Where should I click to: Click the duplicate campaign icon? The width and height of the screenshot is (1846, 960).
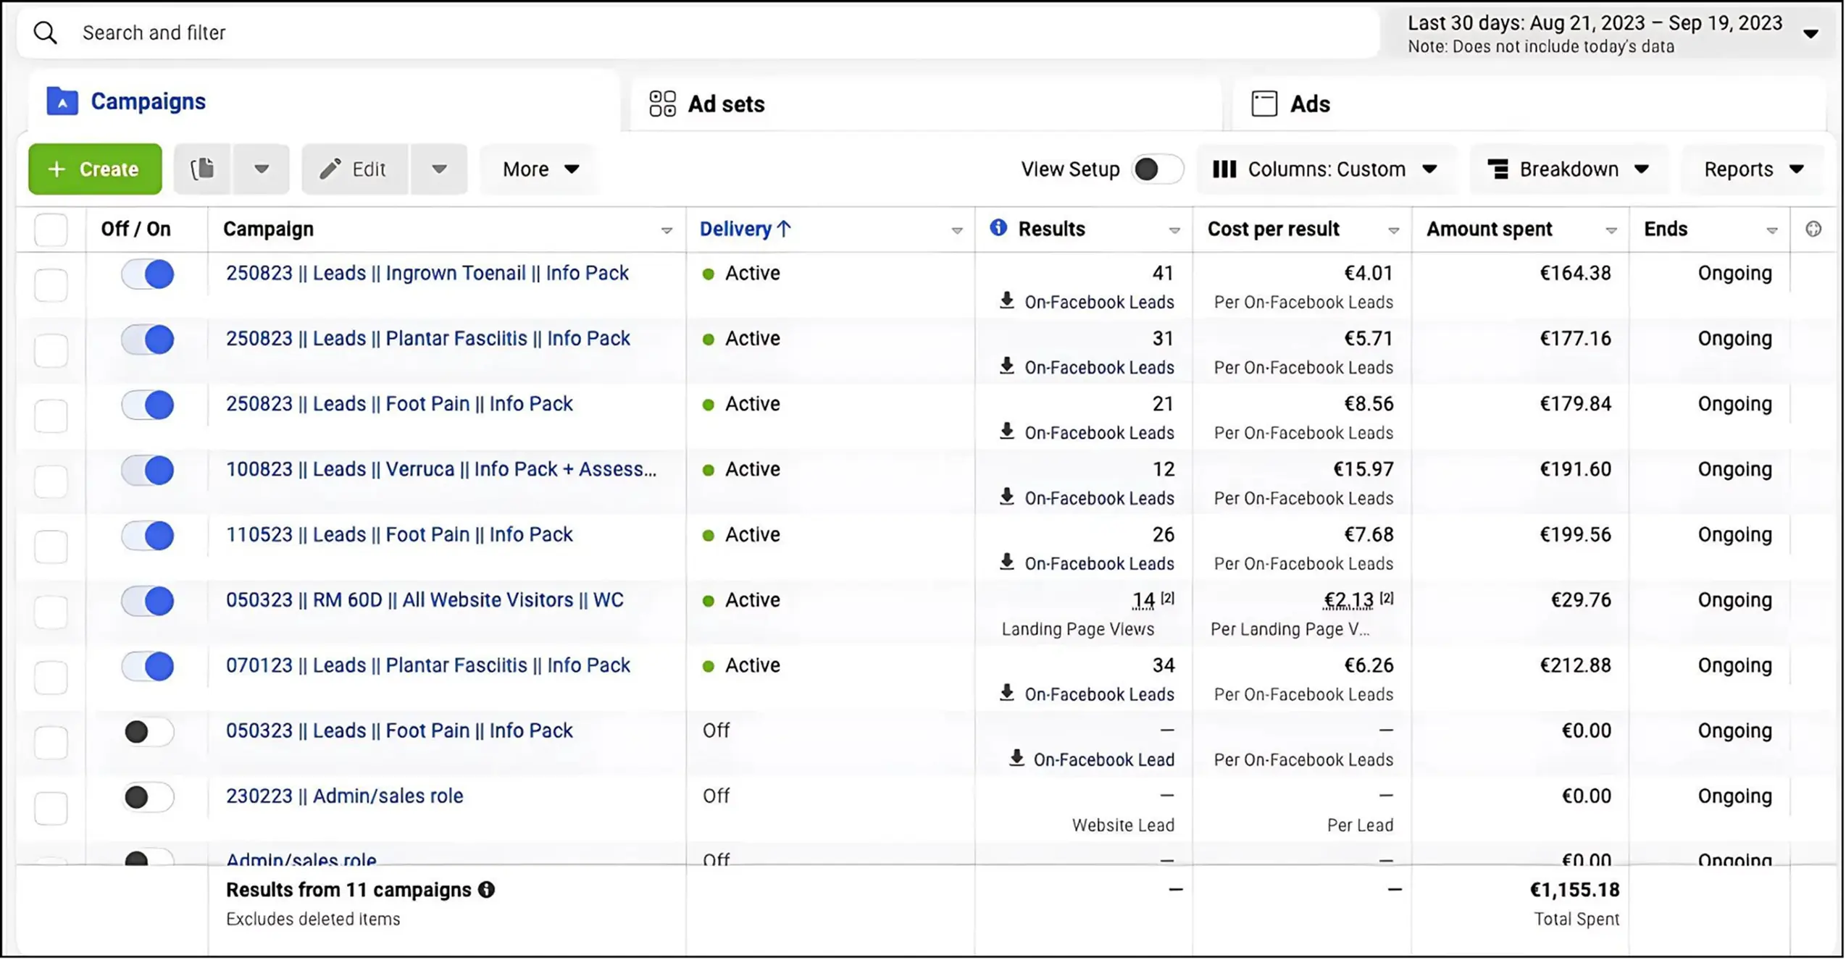tap(202, 169)
